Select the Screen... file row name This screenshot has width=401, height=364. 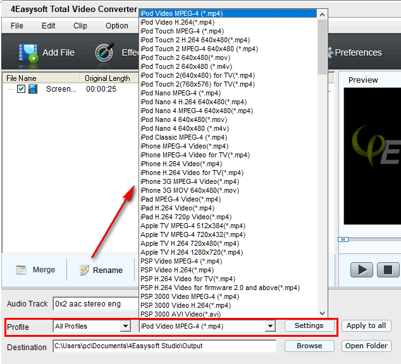coord(61,89)
